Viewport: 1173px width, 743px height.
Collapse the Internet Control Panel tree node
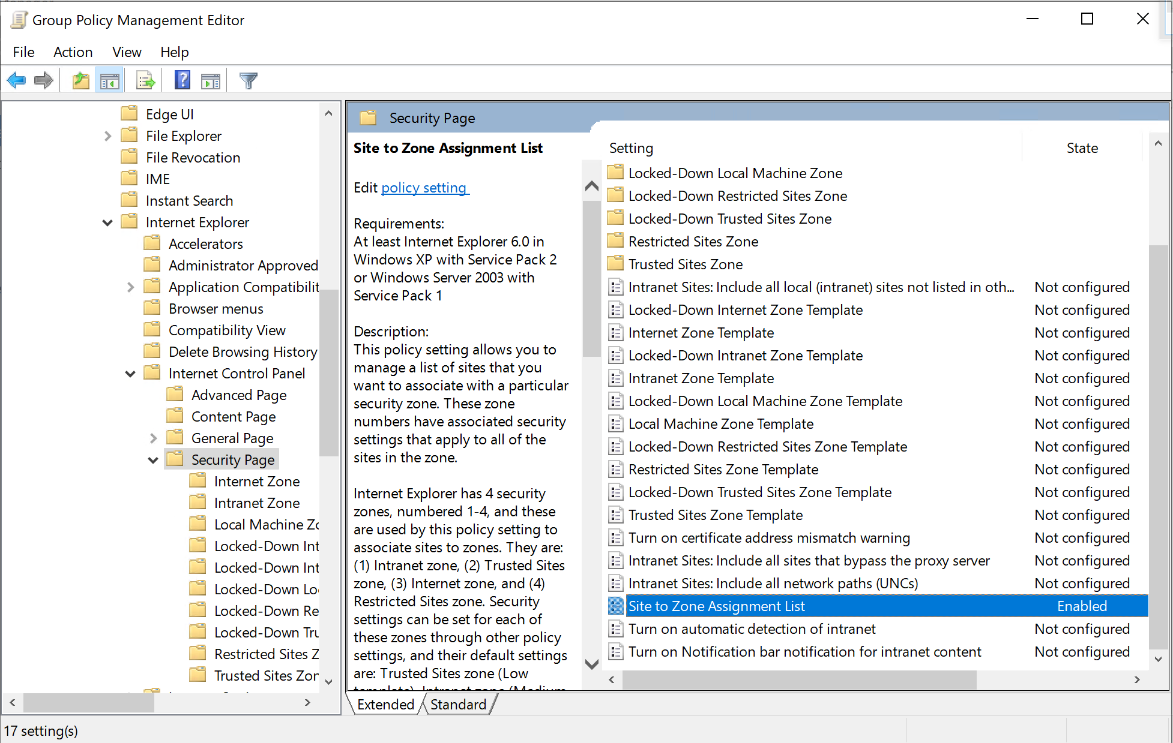click(x=130, y=374)
